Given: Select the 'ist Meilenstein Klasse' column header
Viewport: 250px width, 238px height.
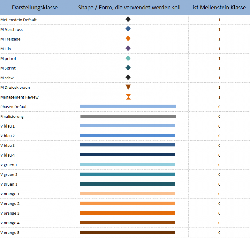Looking at the screenshot, I should pyautogui.click(x=219, y=8).
